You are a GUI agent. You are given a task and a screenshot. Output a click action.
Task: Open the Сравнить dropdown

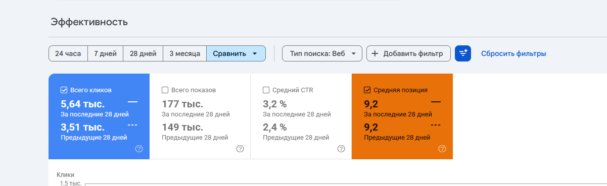click(236, 53)
